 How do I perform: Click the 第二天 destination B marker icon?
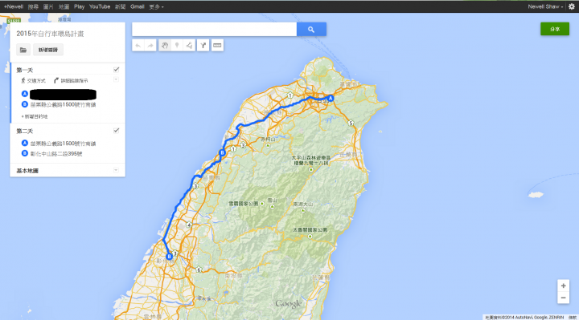(x=25, y=153)
